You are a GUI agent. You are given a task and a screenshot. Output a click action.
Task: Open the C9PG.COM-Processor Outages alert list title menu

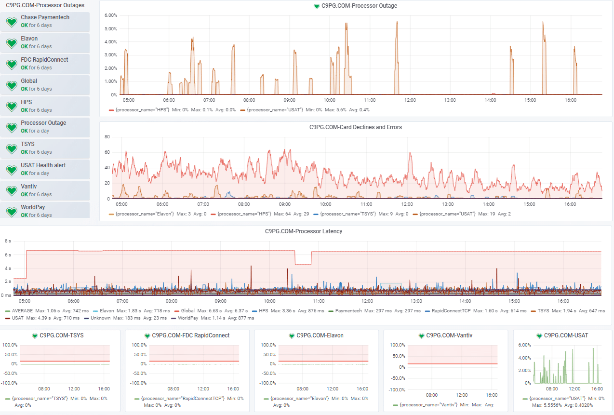pos(45,5)
